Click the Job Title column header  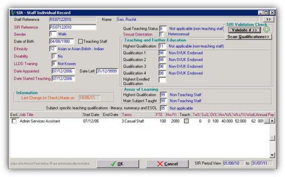(50, 115)
